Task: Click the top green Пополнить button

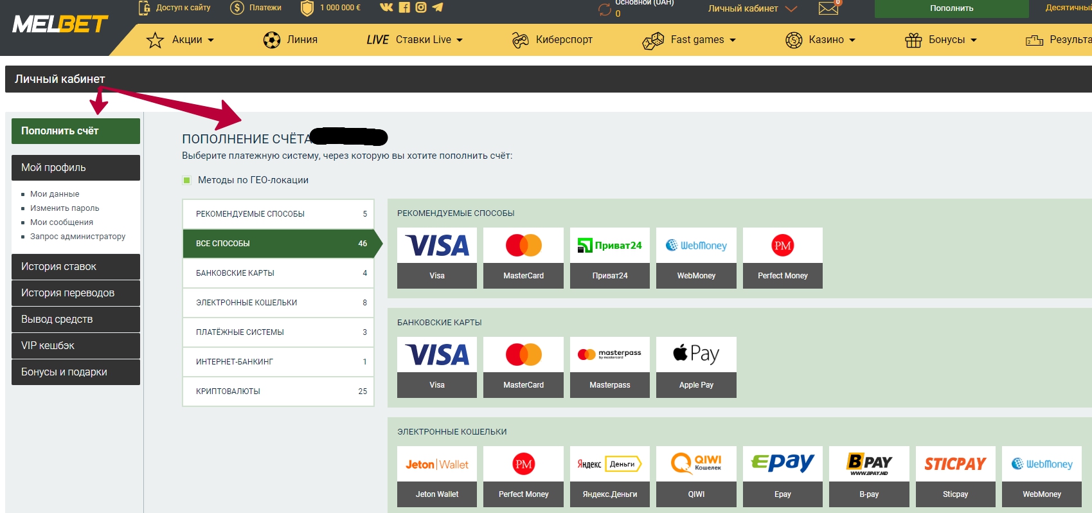Action: (x=951, y=8)
